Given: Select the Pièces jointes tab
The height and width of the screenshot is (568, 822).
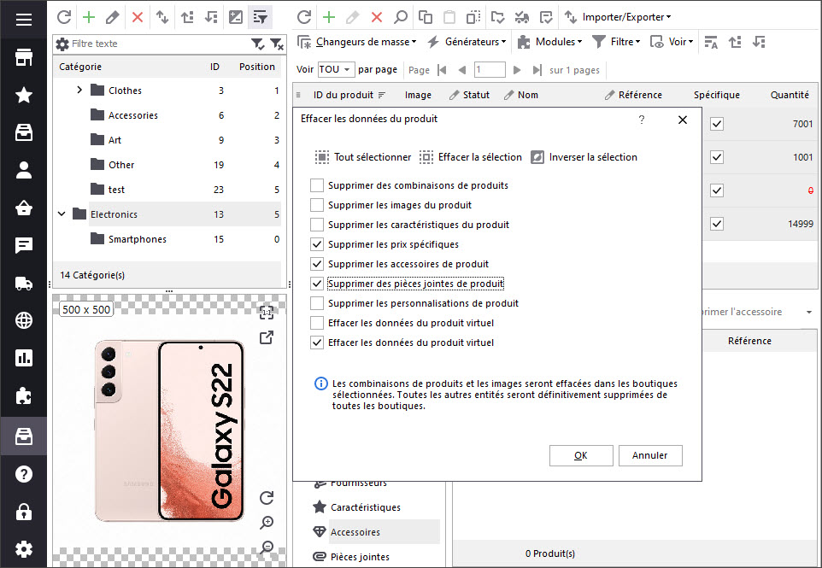Looking at the screenshot, I should pos(360,557).
